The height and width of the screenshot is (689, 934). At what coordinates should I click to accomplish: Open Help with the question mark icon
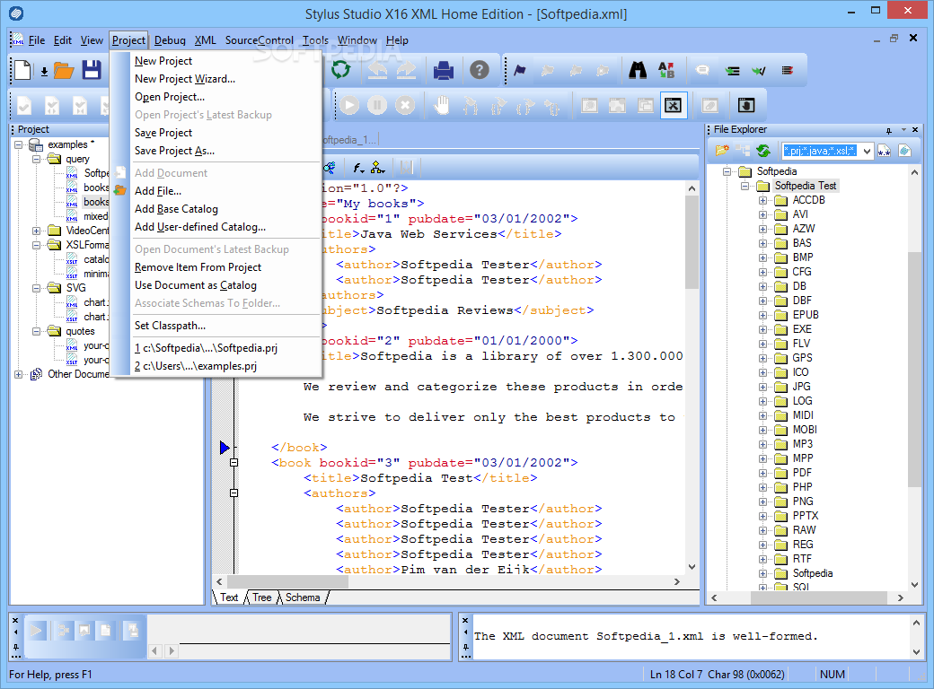(479, 70)
